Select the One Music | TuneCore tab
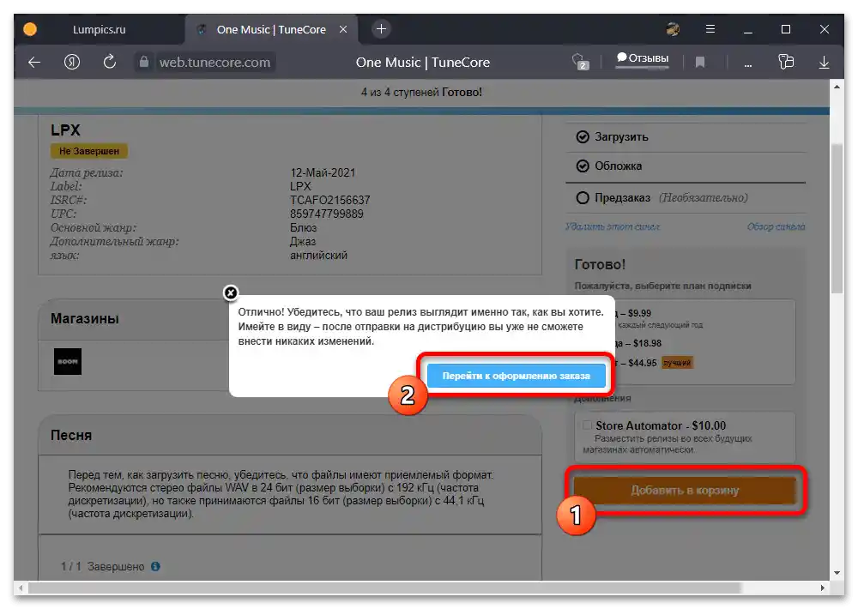 tap(271, 29)
